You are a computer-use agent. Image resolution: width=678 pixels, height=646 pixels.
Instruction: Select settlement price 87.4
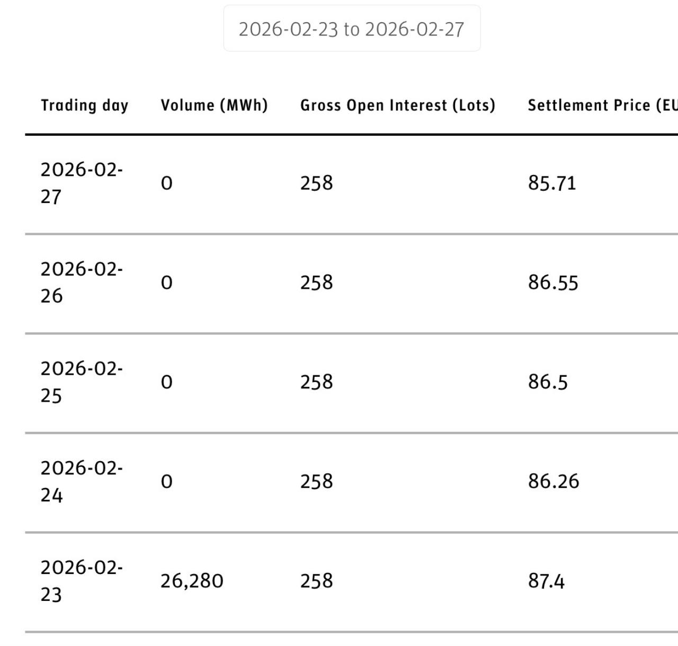coord(546,581)
